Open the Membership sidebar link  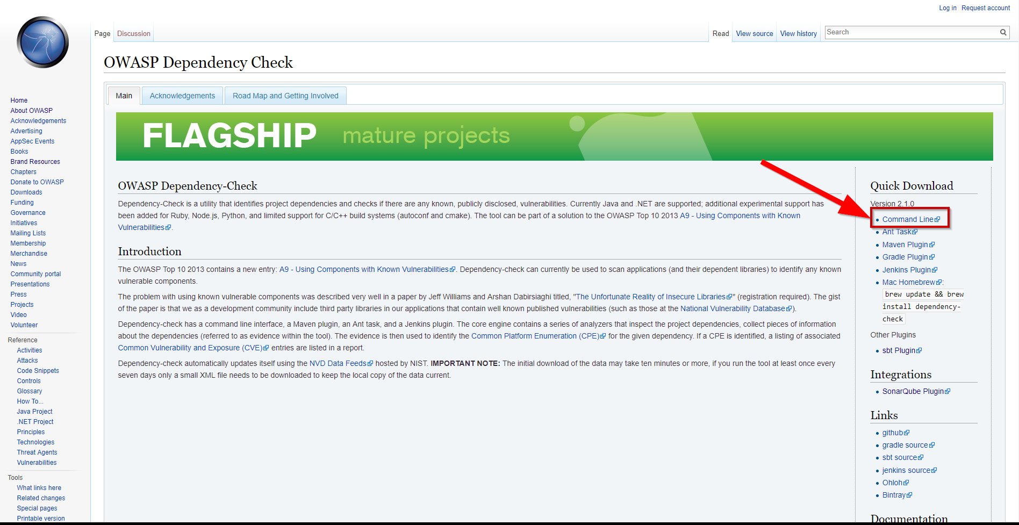[28, 243]
